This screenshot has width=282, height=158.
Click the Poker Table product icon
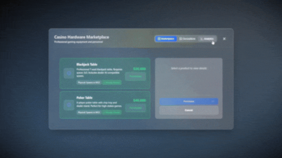point(69,105)
